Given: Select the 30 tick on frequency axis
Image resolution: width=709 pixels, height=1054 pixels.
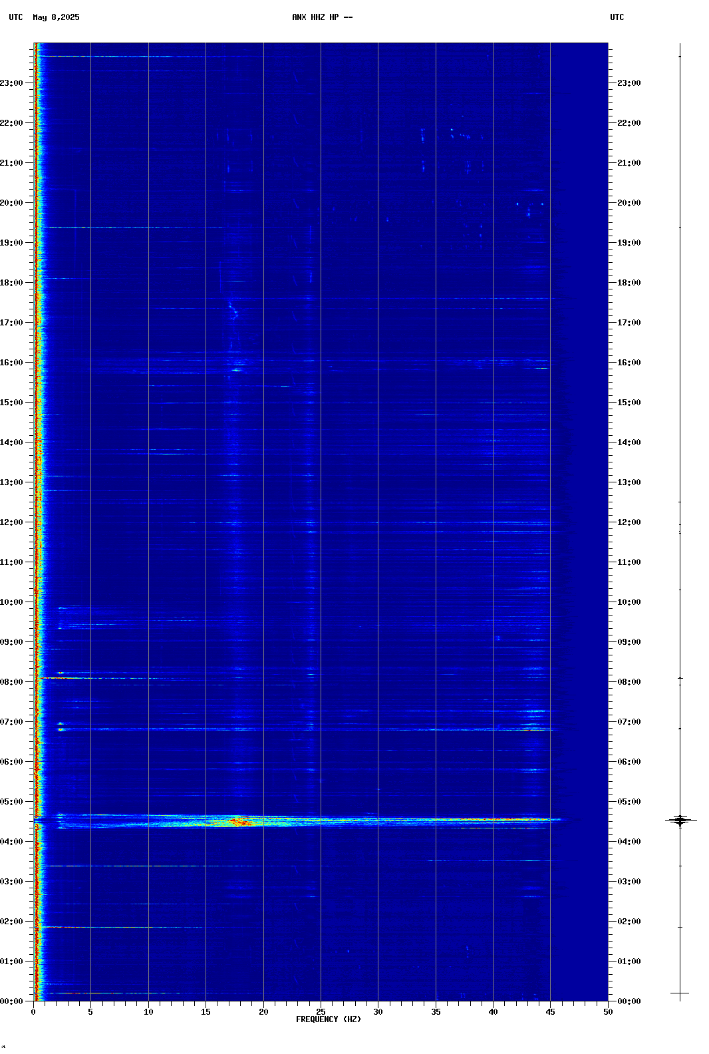Looking at the screenshot, I should coord(378,1012).
